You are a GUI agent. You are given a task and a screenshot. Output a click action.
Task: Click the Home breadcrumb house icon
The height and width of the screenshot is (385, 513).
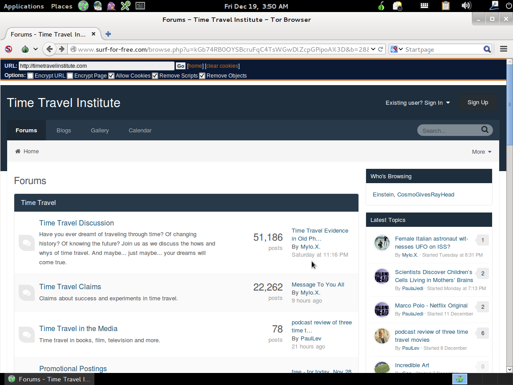tap(18, 151)
